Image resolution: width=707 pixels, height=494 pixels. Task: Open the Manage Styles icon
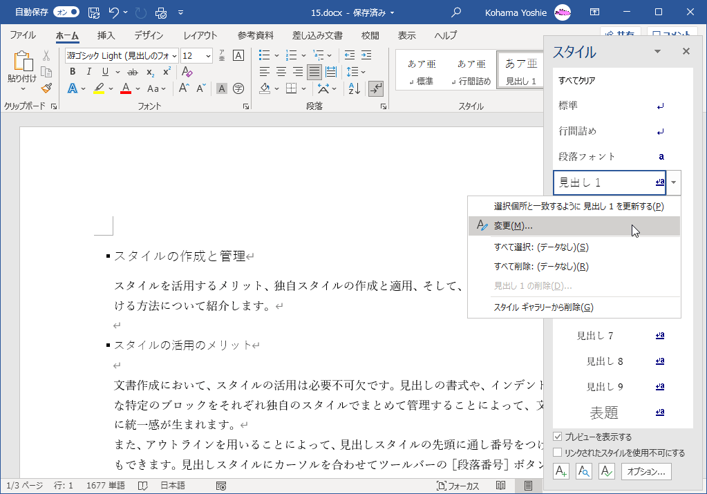click(x=606, y=472)
